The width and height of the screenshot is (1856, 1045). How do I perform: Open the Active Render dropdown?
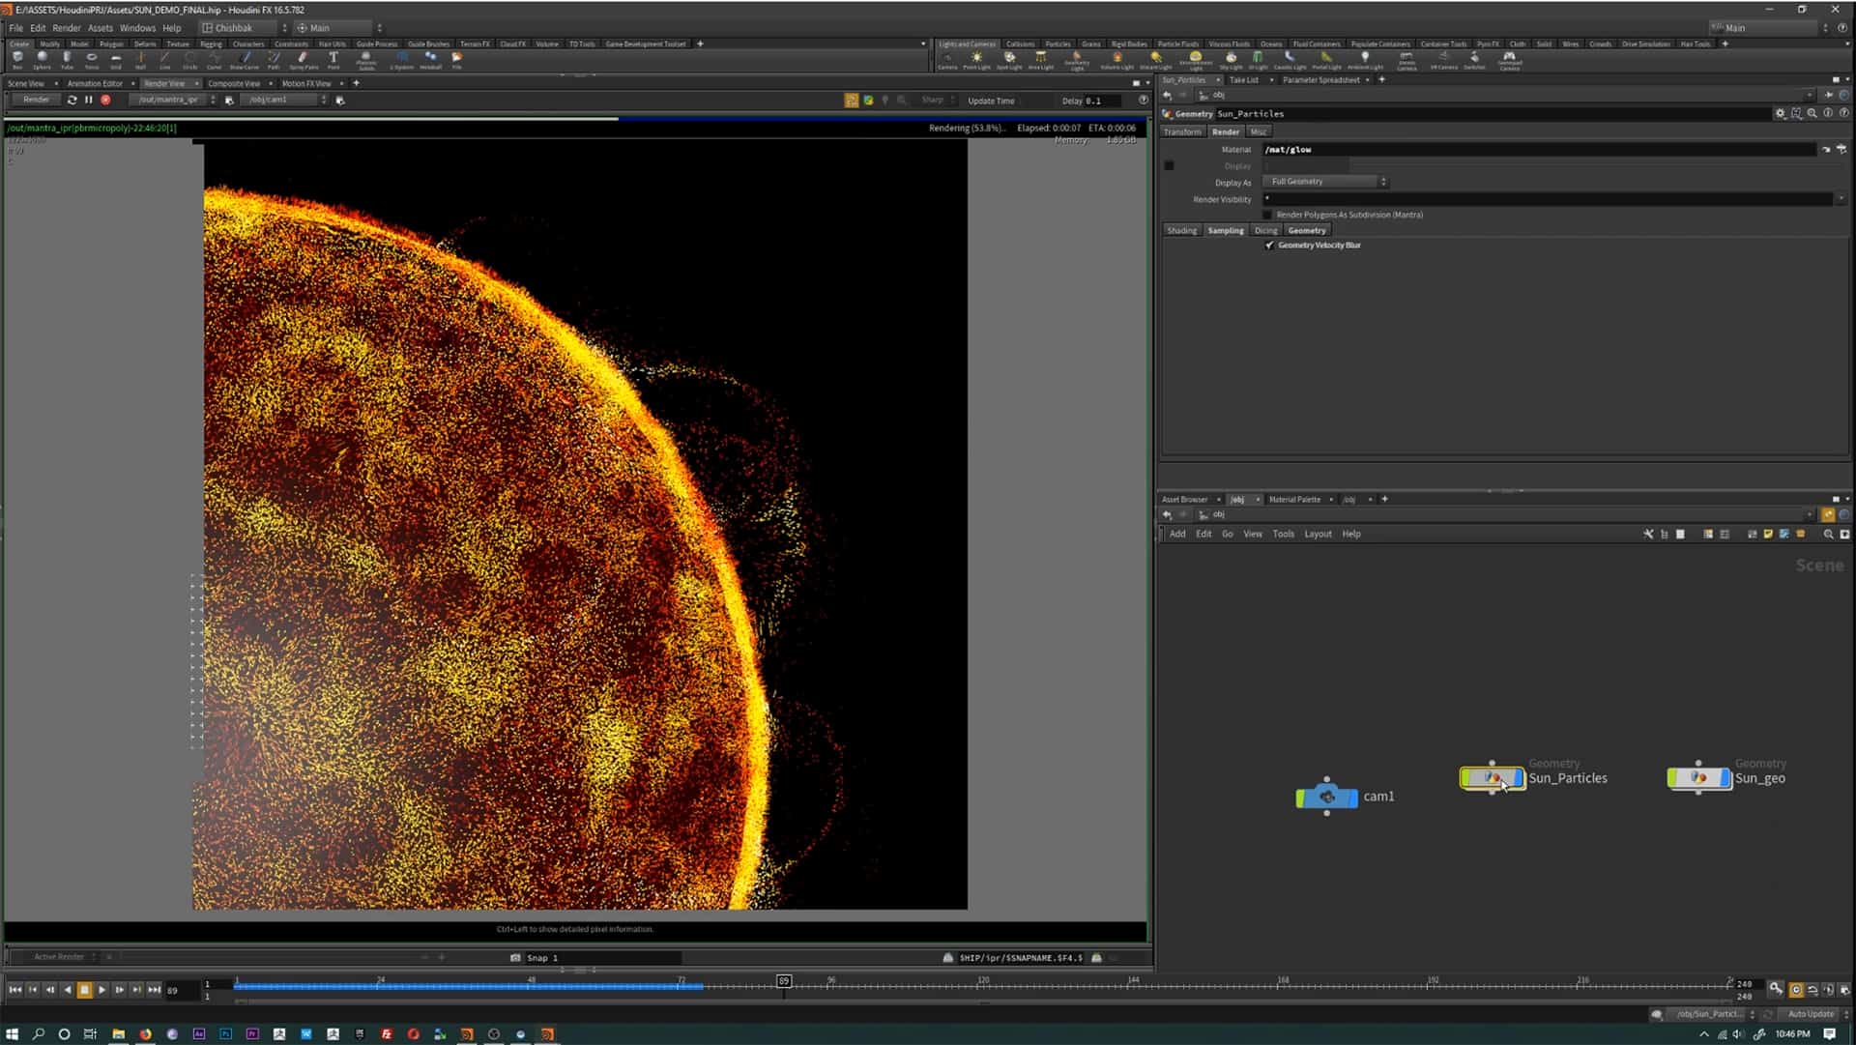click(x=64, y=957)
